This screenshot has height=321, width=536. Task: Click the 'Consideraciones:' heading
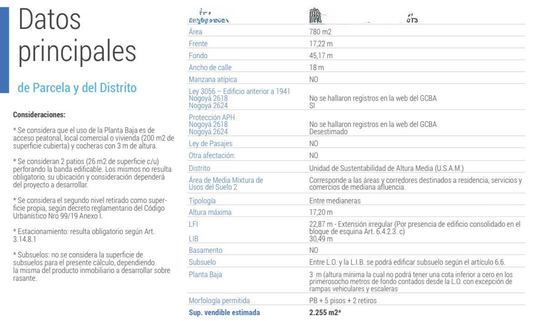pos(39,115)
